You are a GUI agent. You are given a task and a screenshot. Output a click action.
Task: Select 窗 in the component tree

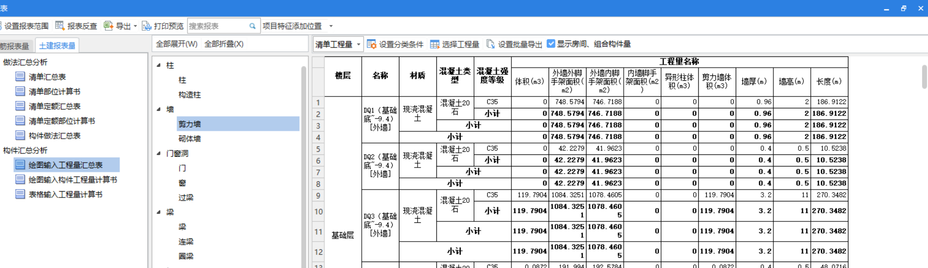coord(182,183)
